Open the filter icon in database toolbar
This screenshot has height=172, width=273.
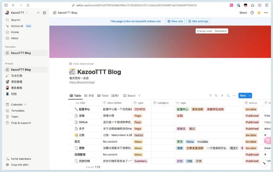point(210,96)
